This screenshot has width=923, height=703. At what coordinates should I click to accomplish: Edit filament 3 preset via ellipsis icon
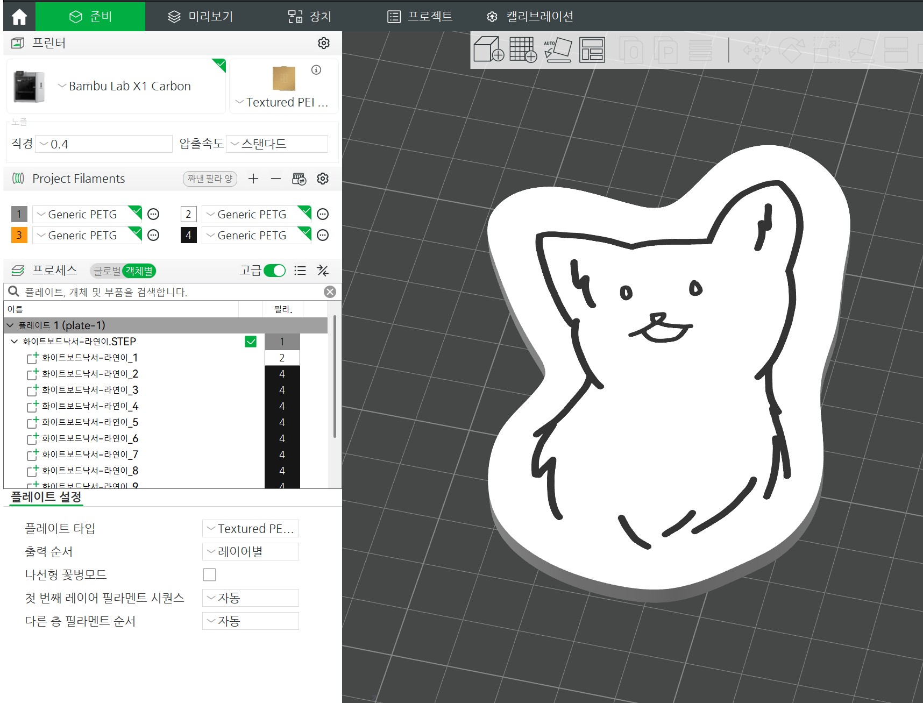(153, 235)
